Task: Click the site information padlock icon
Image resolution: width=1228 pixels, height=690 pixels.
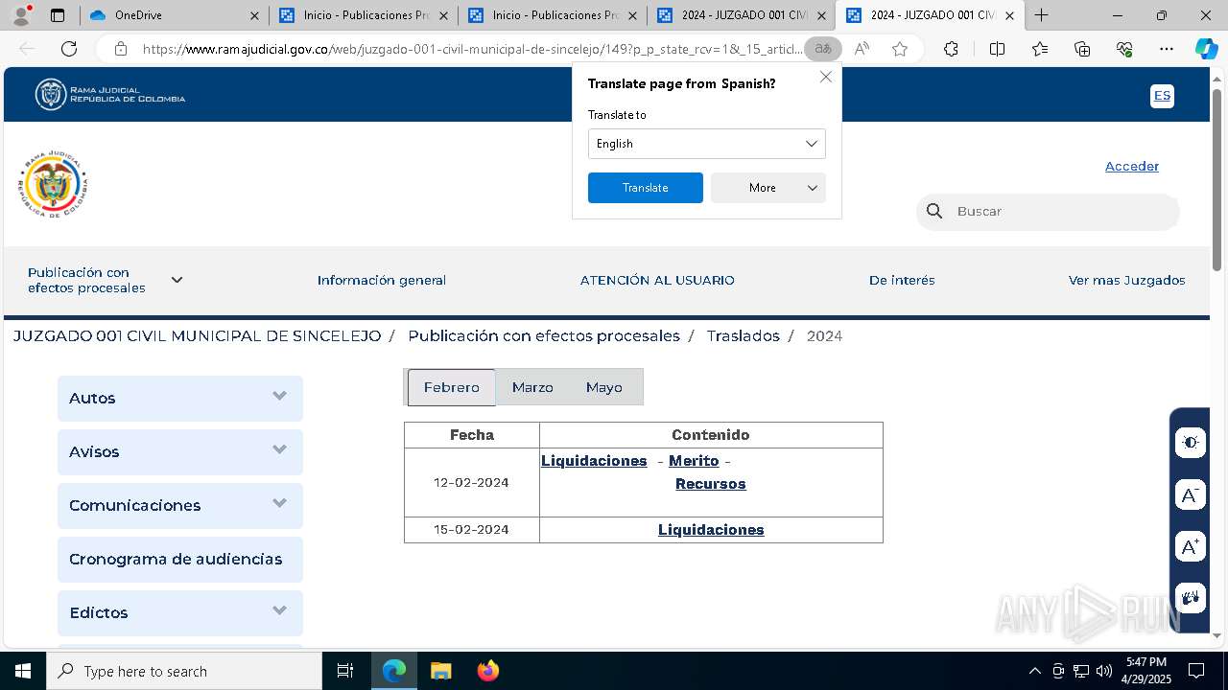Action: point(120,49)
